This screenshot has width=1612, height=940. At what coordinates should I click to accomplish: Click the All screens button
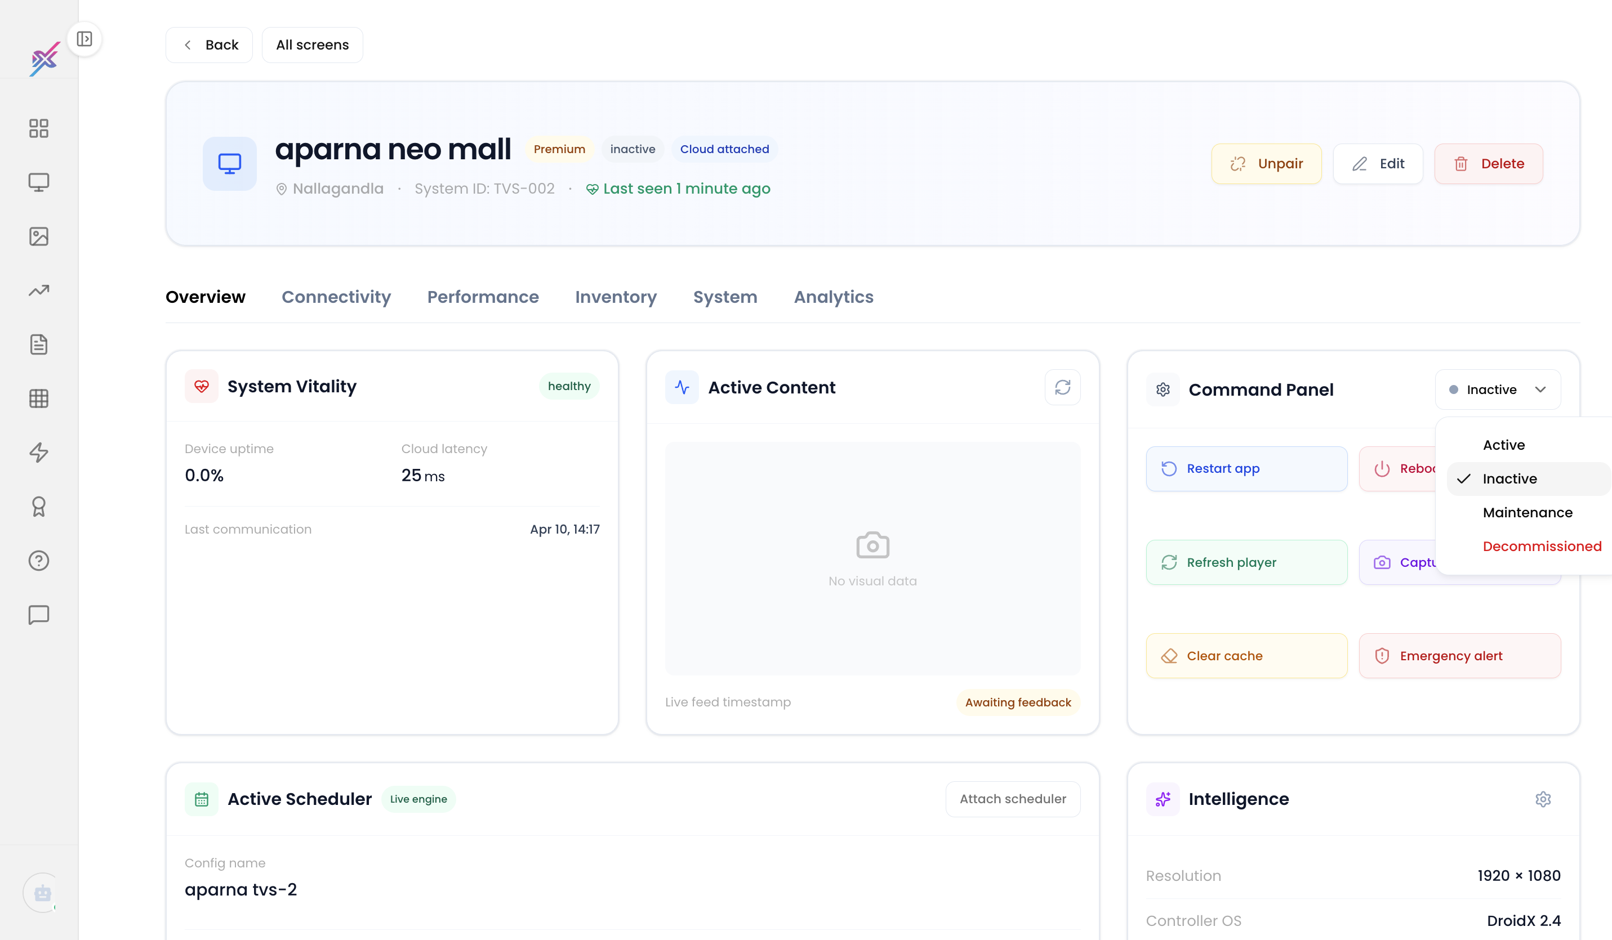point(312,45)
